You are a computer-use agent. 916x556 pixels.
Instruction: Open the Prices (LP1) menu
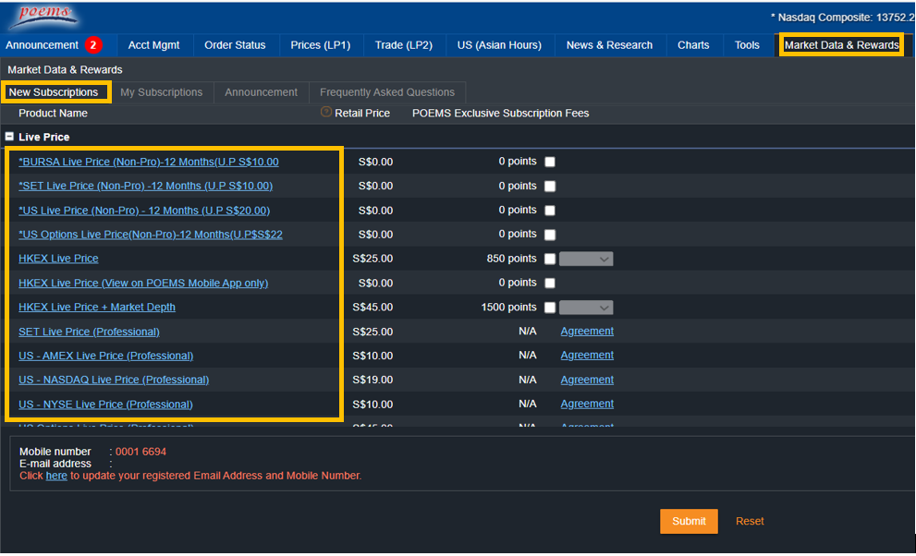pos(321,45)
